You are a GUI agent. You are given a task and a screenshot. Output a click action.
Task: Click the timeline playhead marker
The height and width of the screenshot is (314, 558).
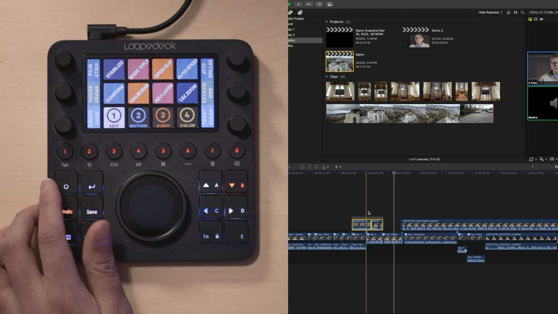393,173
